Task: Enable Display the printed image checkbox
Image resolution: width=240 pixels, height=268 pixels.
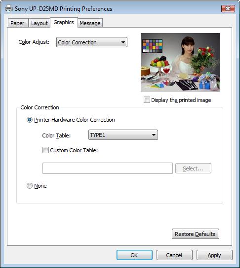Action: [147, 100]
